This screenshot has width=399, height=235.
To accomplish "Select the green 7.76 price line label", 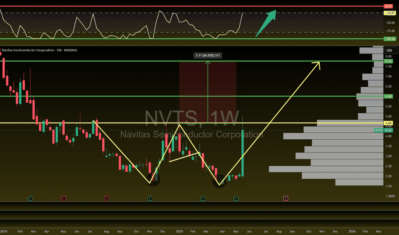I will click(388, 61).
